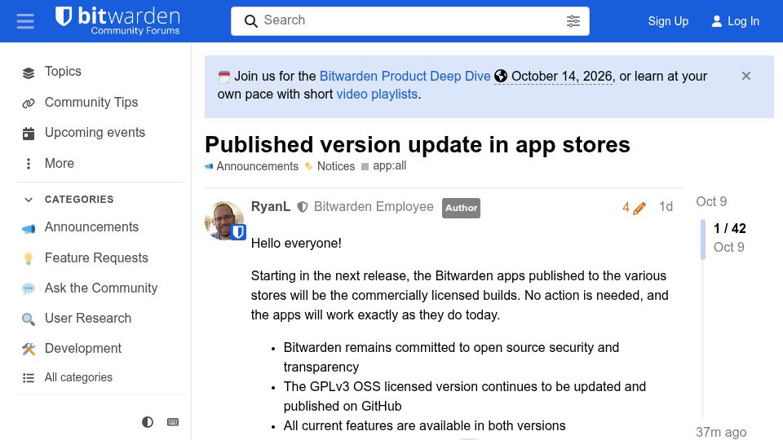783x440 pixels.
Task: Click the timeline scroller handle
Action: coord(703,240)
